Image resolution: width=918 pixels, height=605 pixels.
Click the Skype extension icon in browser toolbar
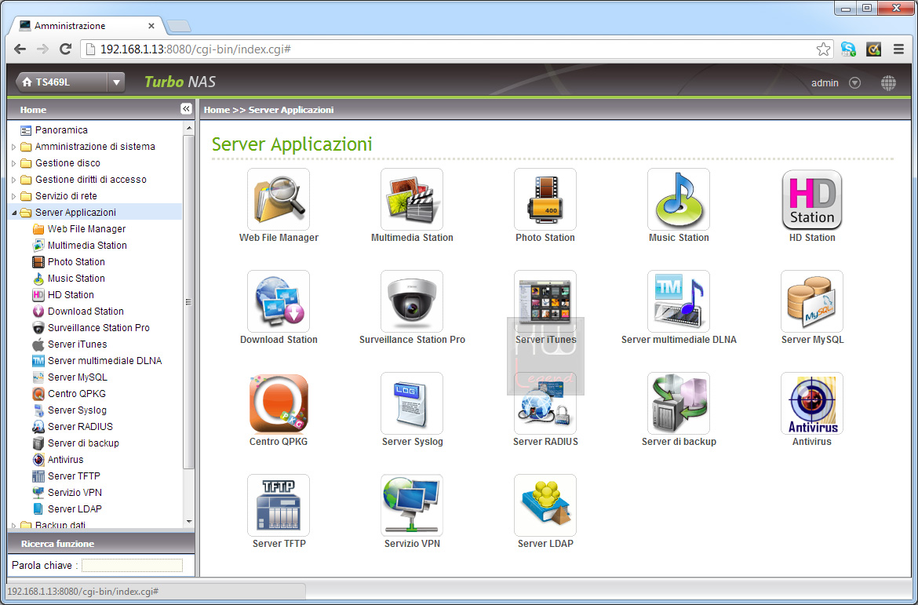[848, 49]
